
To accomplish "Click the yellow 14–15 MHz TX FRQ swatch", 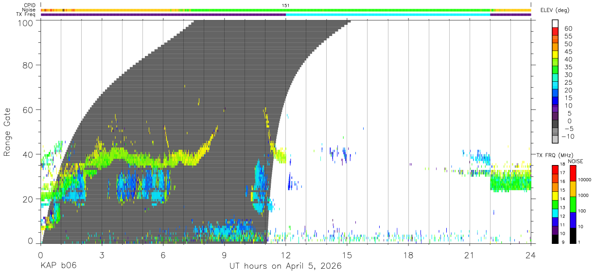I will pyautogui.click(x=555, y=195).
